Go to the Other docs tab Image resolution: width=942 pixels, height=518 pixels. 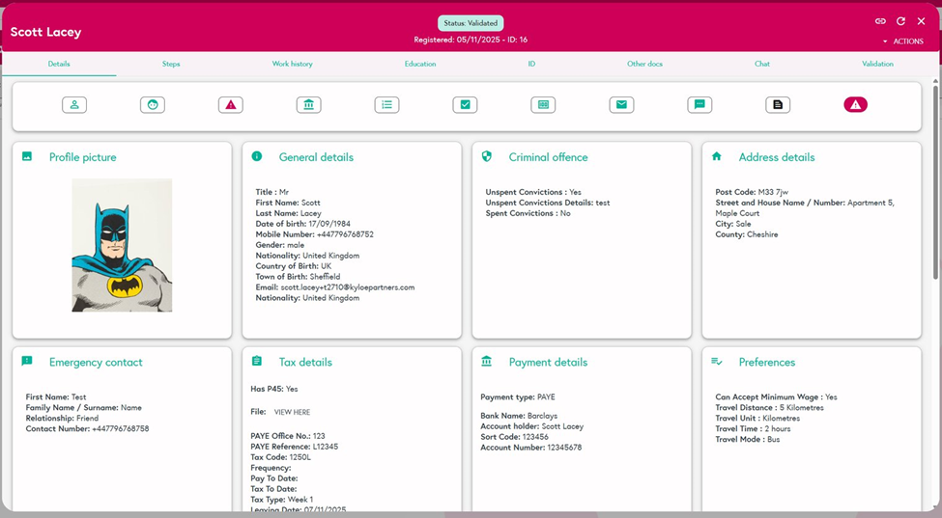pos(644,64)
